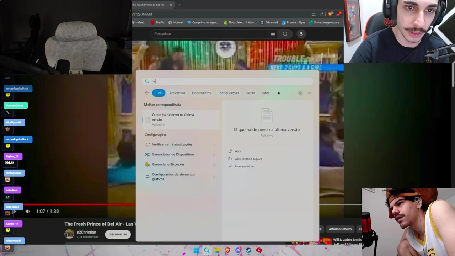The height and width of the screenshot is (256, 455).
Task: Open File Explorer from the taskbar
Action: tap(217, 250)
